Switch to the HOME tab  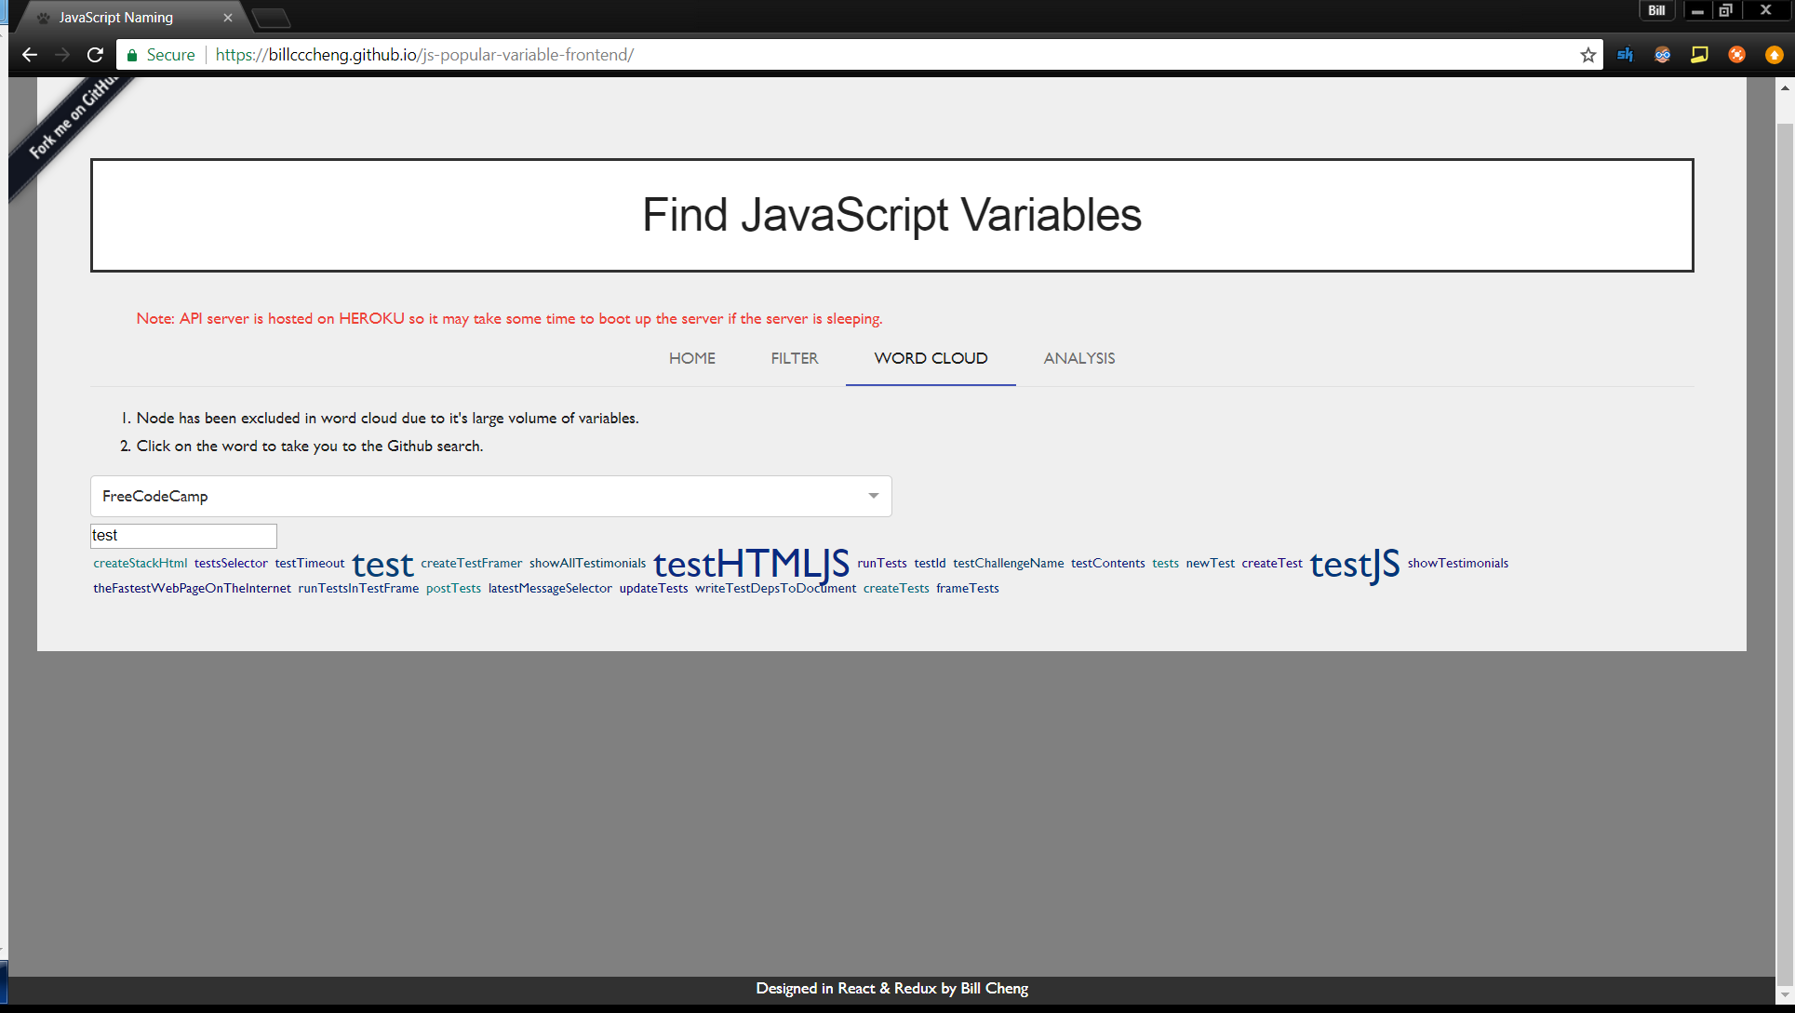691,358
